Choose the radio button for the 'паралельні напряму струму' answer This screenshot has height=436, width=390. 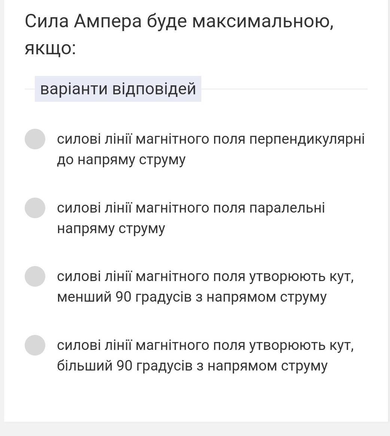(35, 208)
